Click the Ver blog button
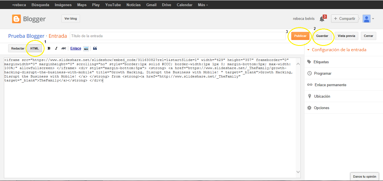Image resolution: width=383 pixels, height=181 pixels. pos(71,19)
